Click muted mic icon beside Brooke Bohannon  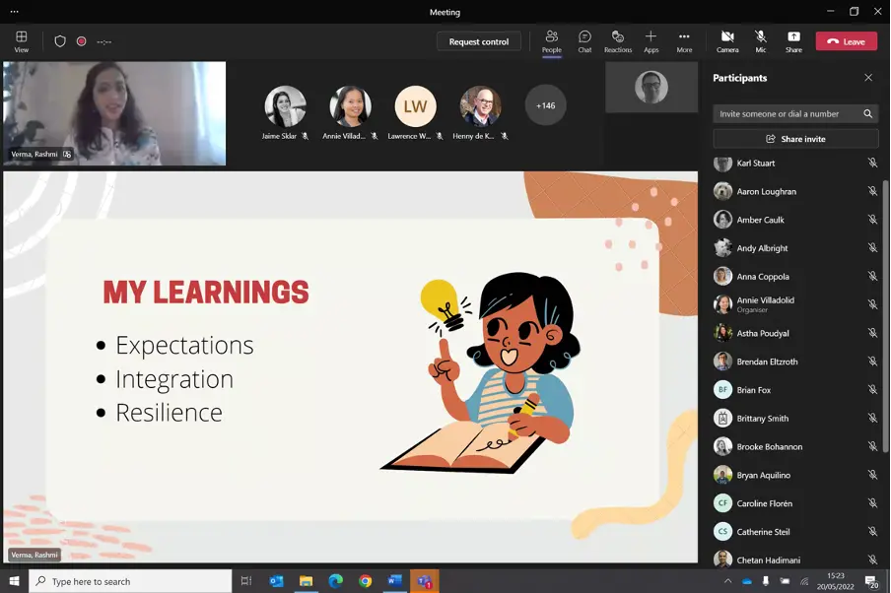tap(872, 446)
